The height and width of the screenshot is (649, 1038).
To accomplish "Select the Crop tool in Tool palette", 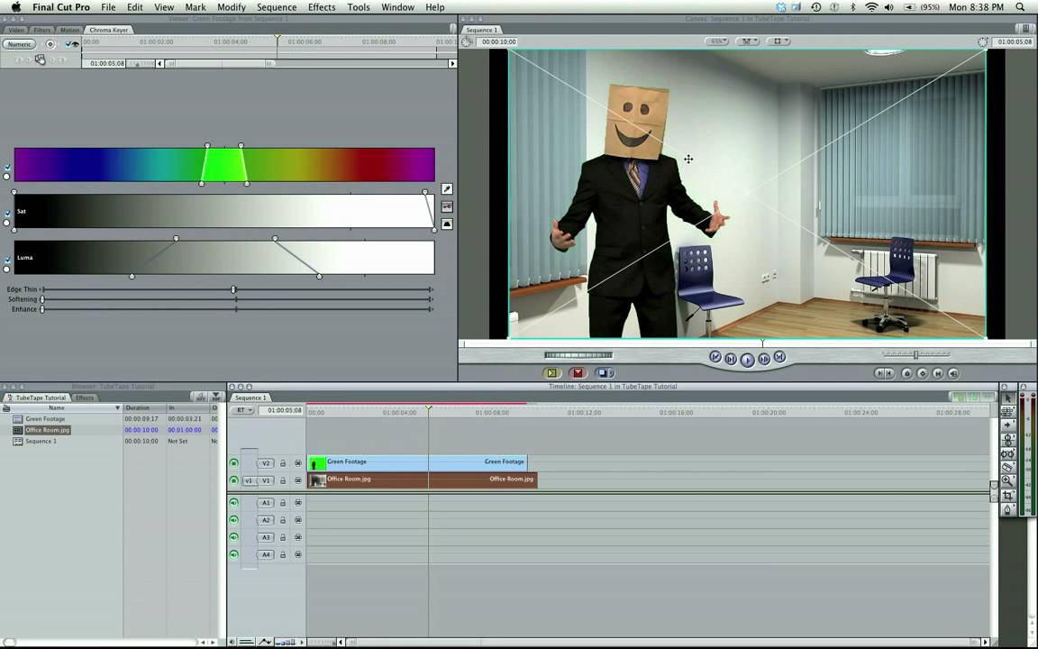I will pos(1007,496).
